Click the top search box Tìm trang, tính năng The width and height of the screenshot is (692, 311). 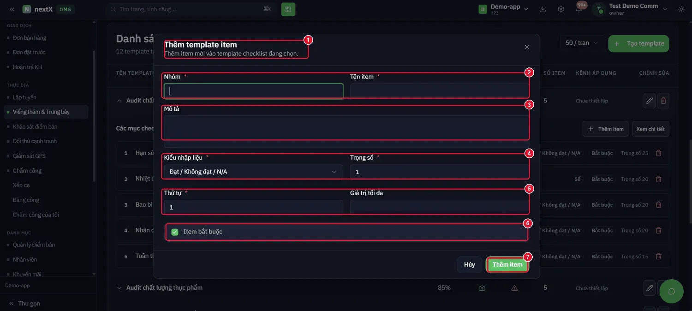point(192,9)
